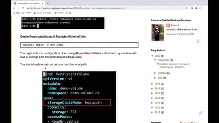Click the author profile photo
The image size is (219, 123).
(158, 33)
